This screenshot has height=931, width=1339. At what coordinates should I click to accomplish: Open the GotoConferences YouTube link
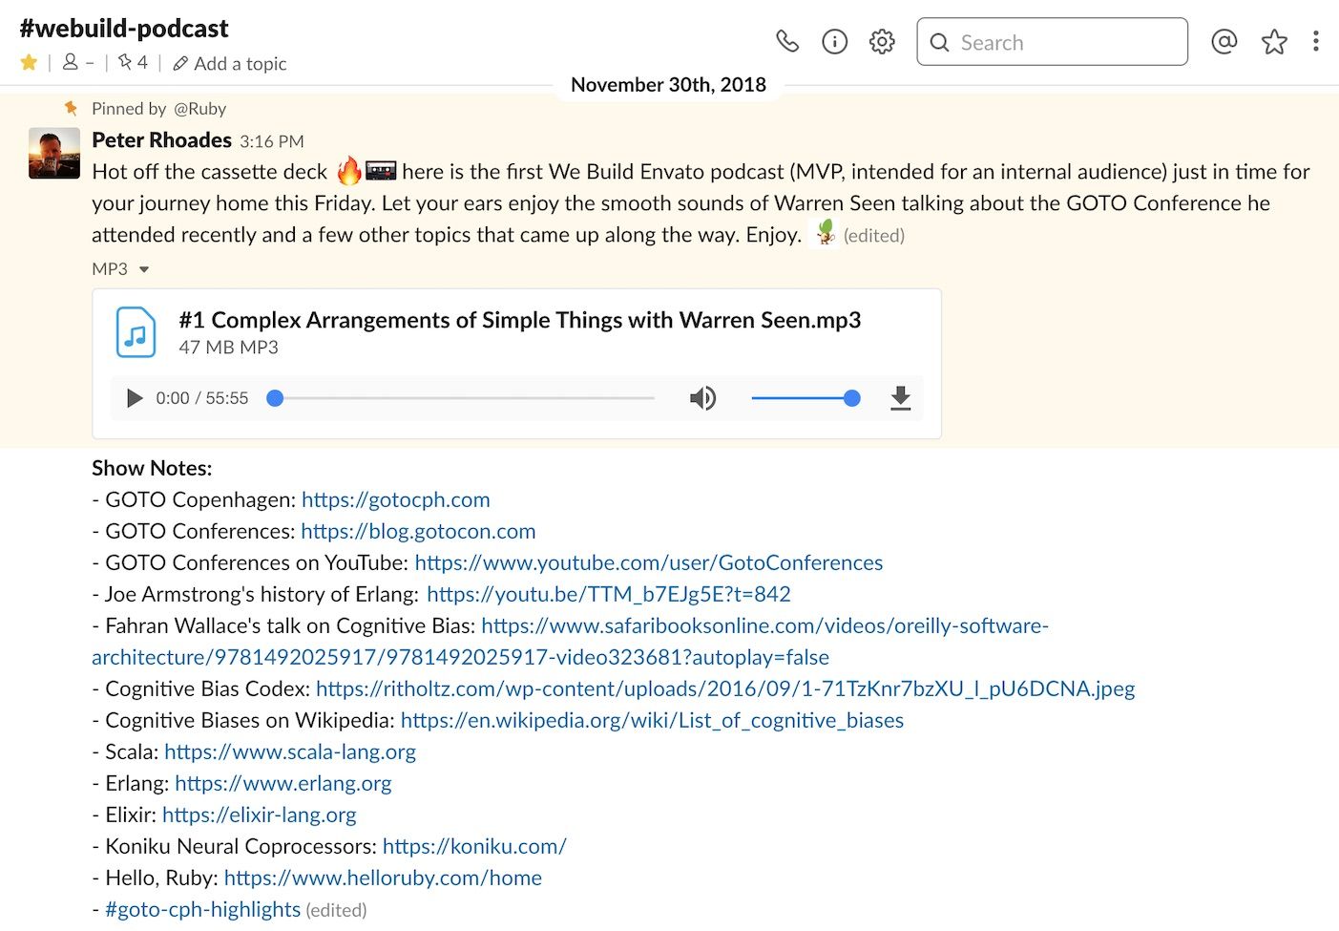click(649, 562)
